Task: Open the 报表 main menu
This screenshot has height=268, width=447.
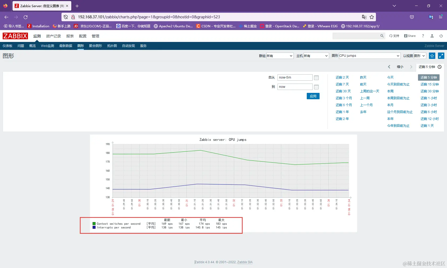Action: [x=70, y=36]
